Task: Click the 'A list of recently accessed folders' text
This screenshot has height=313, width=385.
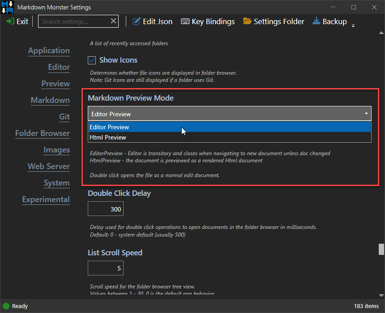Action: pos(129,43)
